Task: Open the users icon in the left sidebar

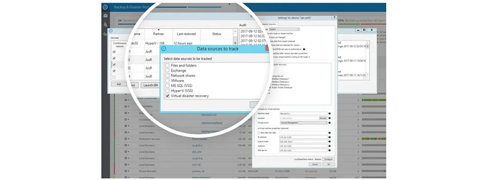Action: [106, 24]
